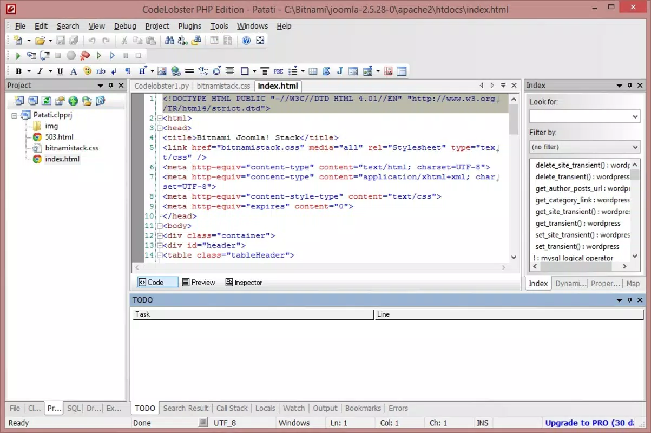Open the Plugins menu

pyautogui.click(x=189, y=26)
